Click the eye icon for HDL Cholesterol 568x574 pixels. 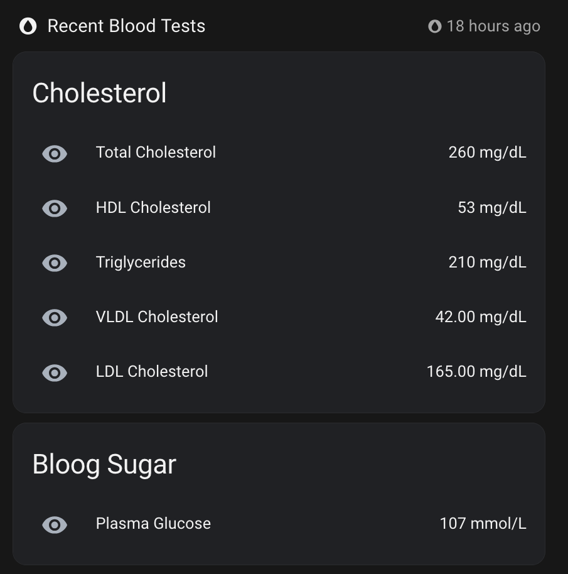coord(55,208)
